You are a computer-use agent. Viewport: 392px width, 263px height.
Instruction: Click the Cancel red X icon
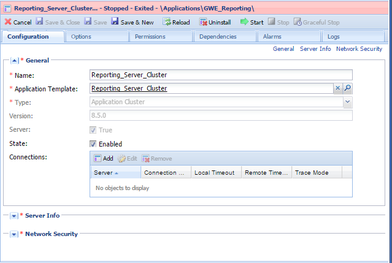point(8,21)
